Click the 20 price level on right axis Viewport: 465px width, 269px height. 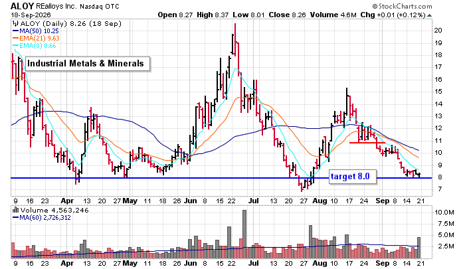(438, 31)
